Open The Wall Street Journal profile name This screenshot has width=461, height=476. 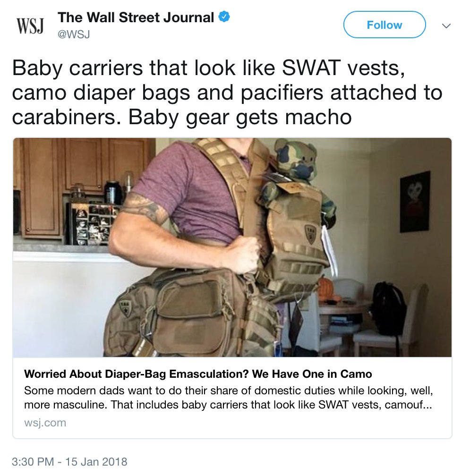[x=136, y=17]
